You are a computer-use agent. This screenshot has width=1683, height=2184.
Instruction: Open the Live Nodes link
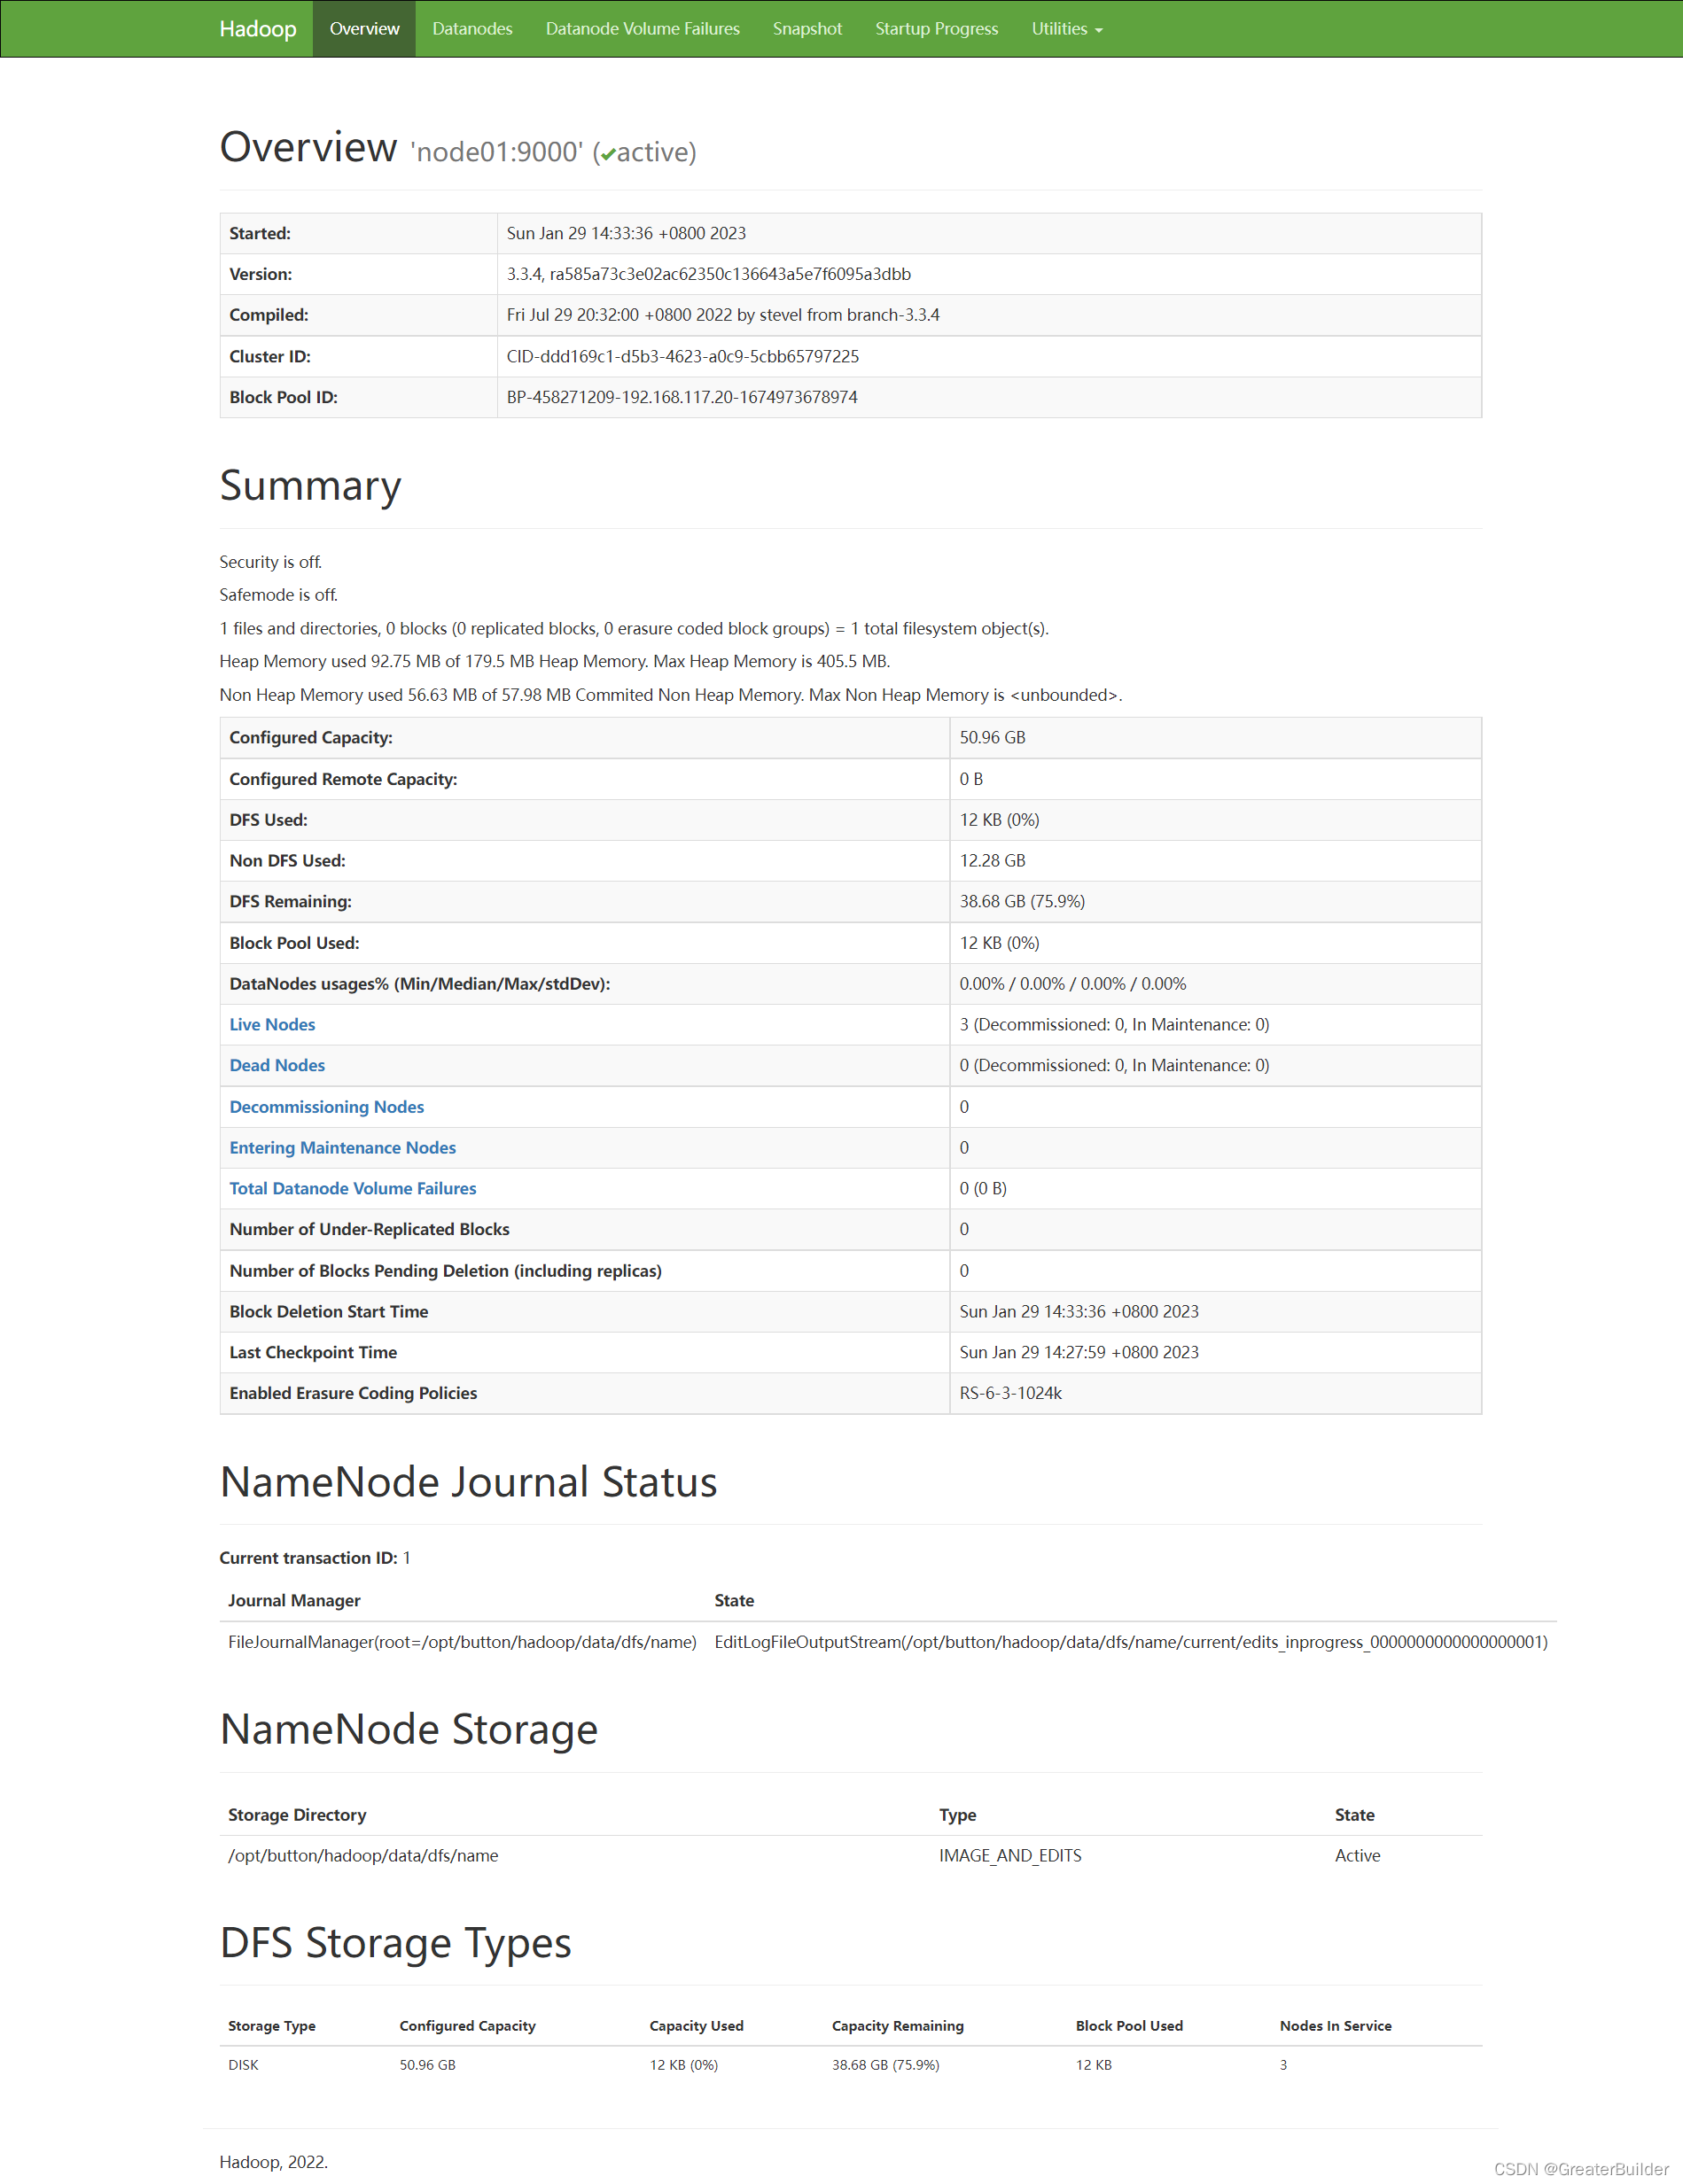(x=272, y=1024)
